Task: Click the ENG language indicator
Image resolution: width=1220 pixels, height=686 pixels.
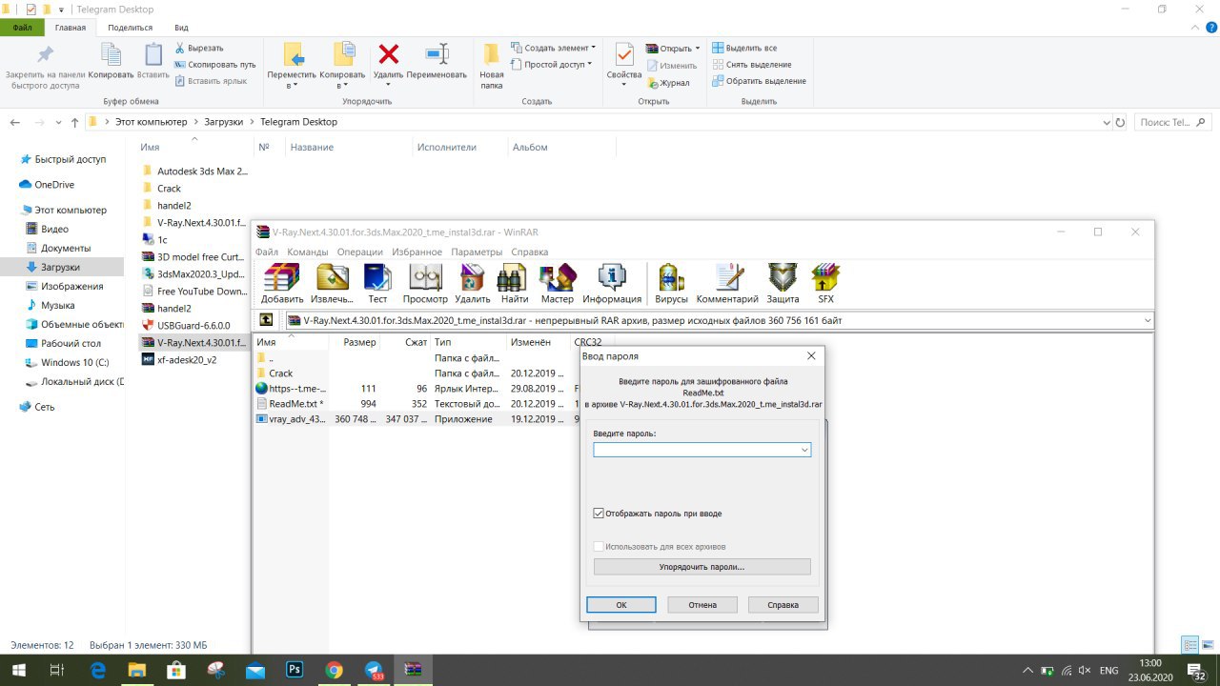Action: coord(1109,671)
